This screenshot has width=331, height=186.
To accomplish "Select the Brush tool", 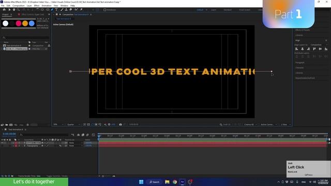I will (x=62, y=10).
